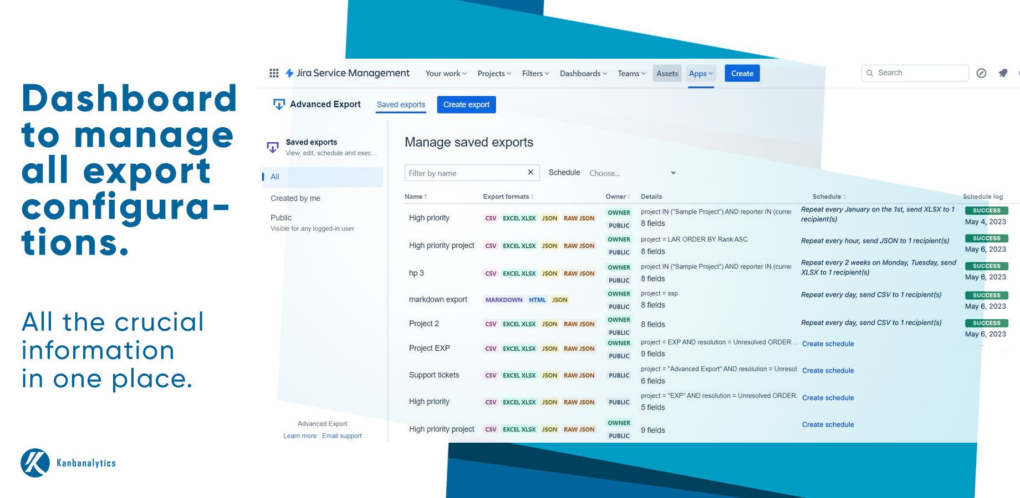Click RAW JSON tag in Support tickets row

click(x=579, y=376)
